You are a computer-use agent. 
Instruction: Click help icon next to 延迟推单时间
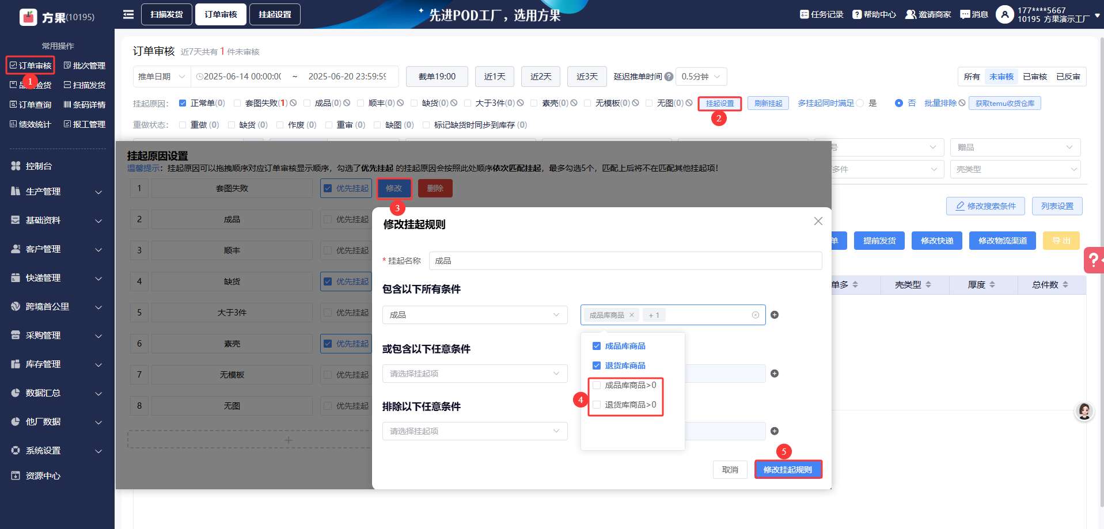[x=669, y=77]
